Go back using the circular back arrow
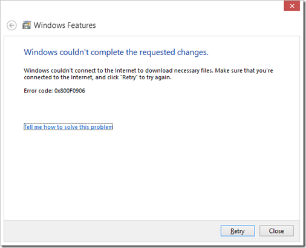The height and width of the screenshot is (248, 306). click(11, 25)
